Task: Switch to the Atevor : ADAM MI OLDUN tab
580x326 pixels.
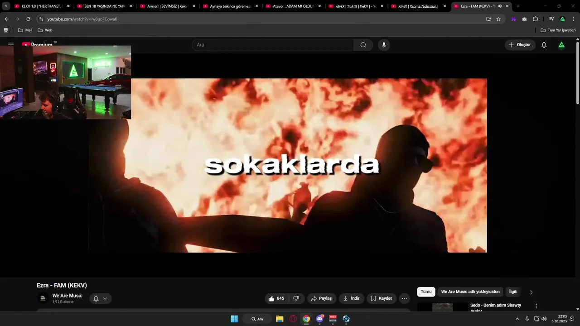Action: [292, 6]
